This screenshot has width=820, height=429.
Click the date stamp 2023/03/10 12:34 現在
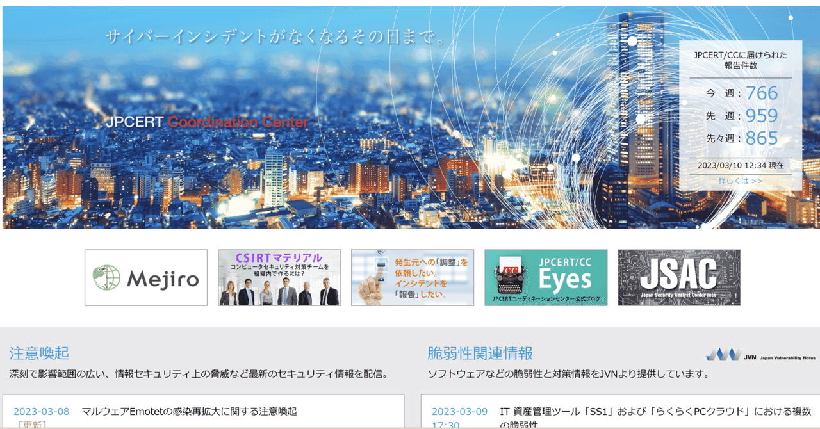coord(741,163)
